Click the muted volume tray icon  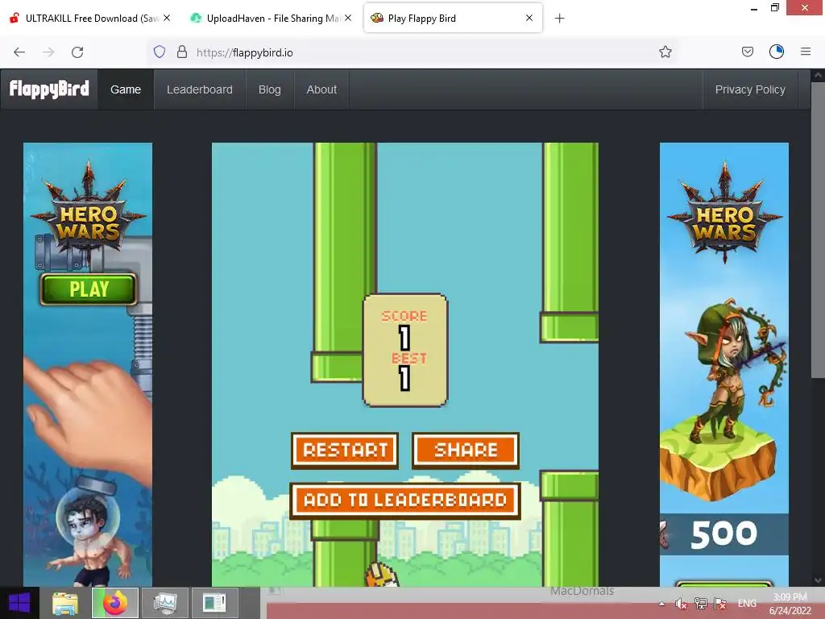coord(681,604)
